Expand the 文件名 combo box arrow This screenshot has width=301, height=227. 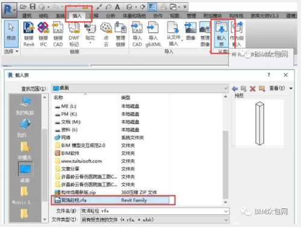coord(226,211)
